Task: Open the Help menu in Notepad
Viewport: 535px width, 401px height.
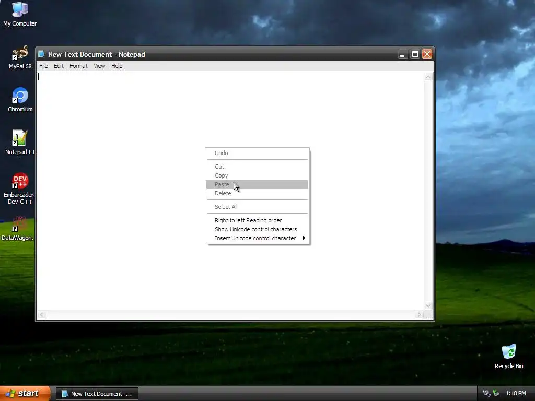Action: click(x=117, y=66)
